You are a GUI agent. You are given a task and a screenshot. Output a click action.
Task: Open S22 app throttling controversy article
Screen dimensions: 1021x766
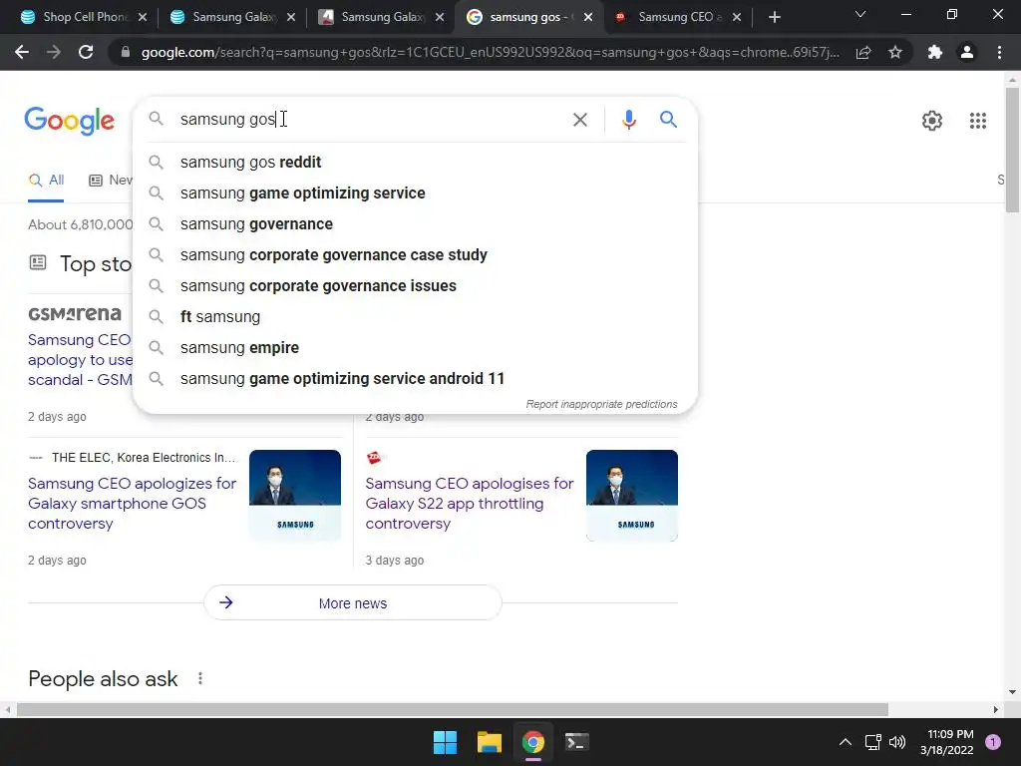(x=470, y=504)
